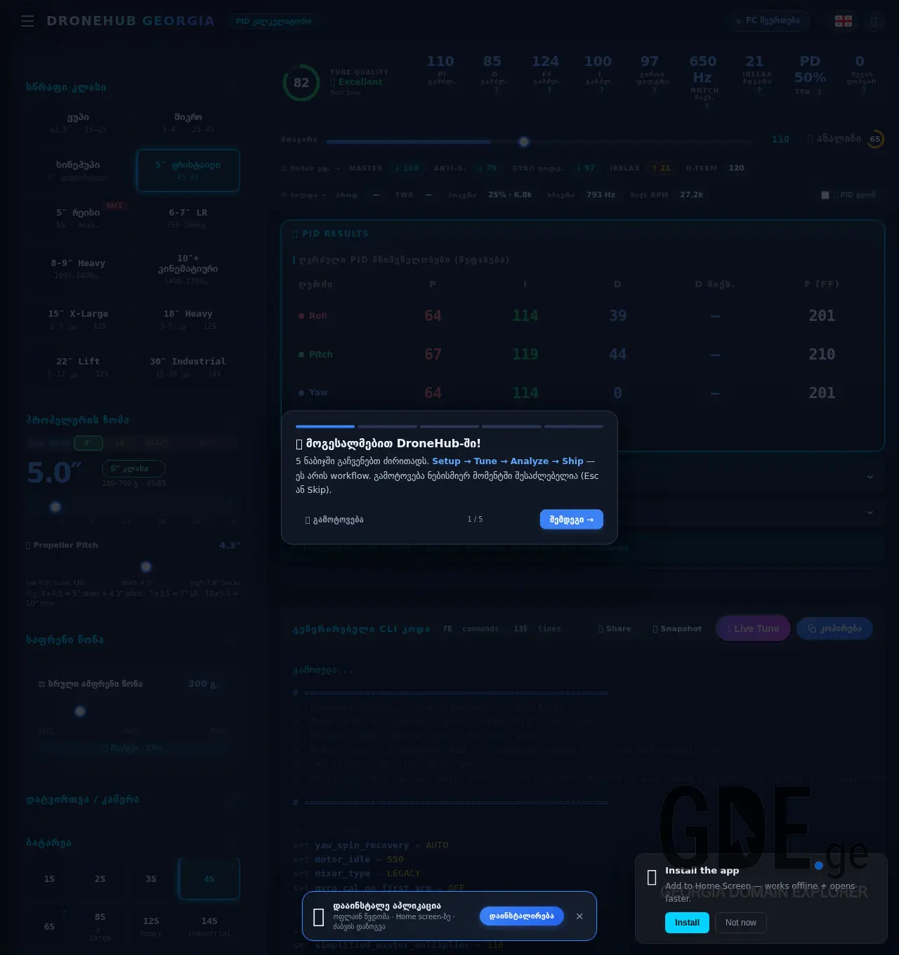Viewport: 899px width, 955px height.
Task: Click the Roll P value 64
Action: [x=433, y=316]
